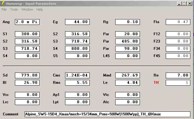Click the Rg input showing 0.10
Viewport: 194px width, 119px height.
(x=127, y=22)
